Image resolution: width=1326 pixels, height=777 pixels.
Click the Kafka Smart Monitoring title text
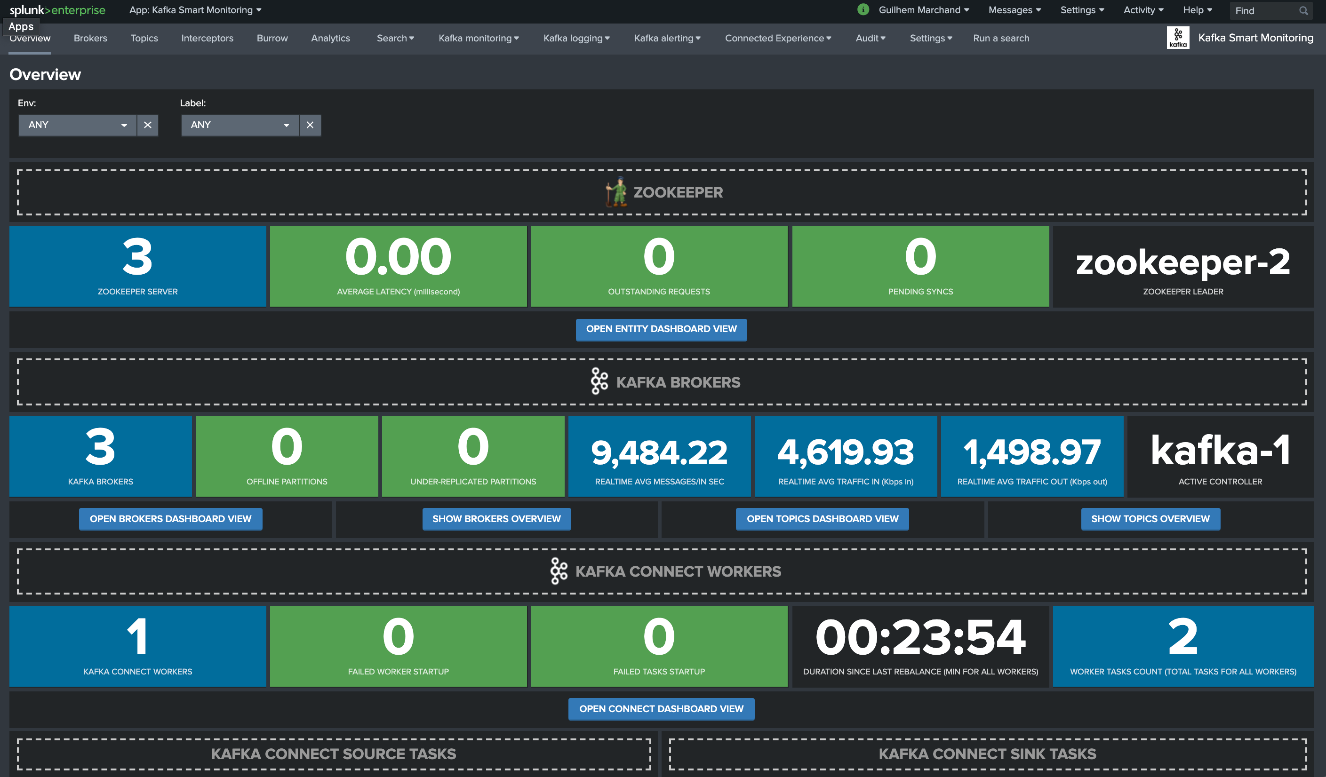pos(1255,38)
